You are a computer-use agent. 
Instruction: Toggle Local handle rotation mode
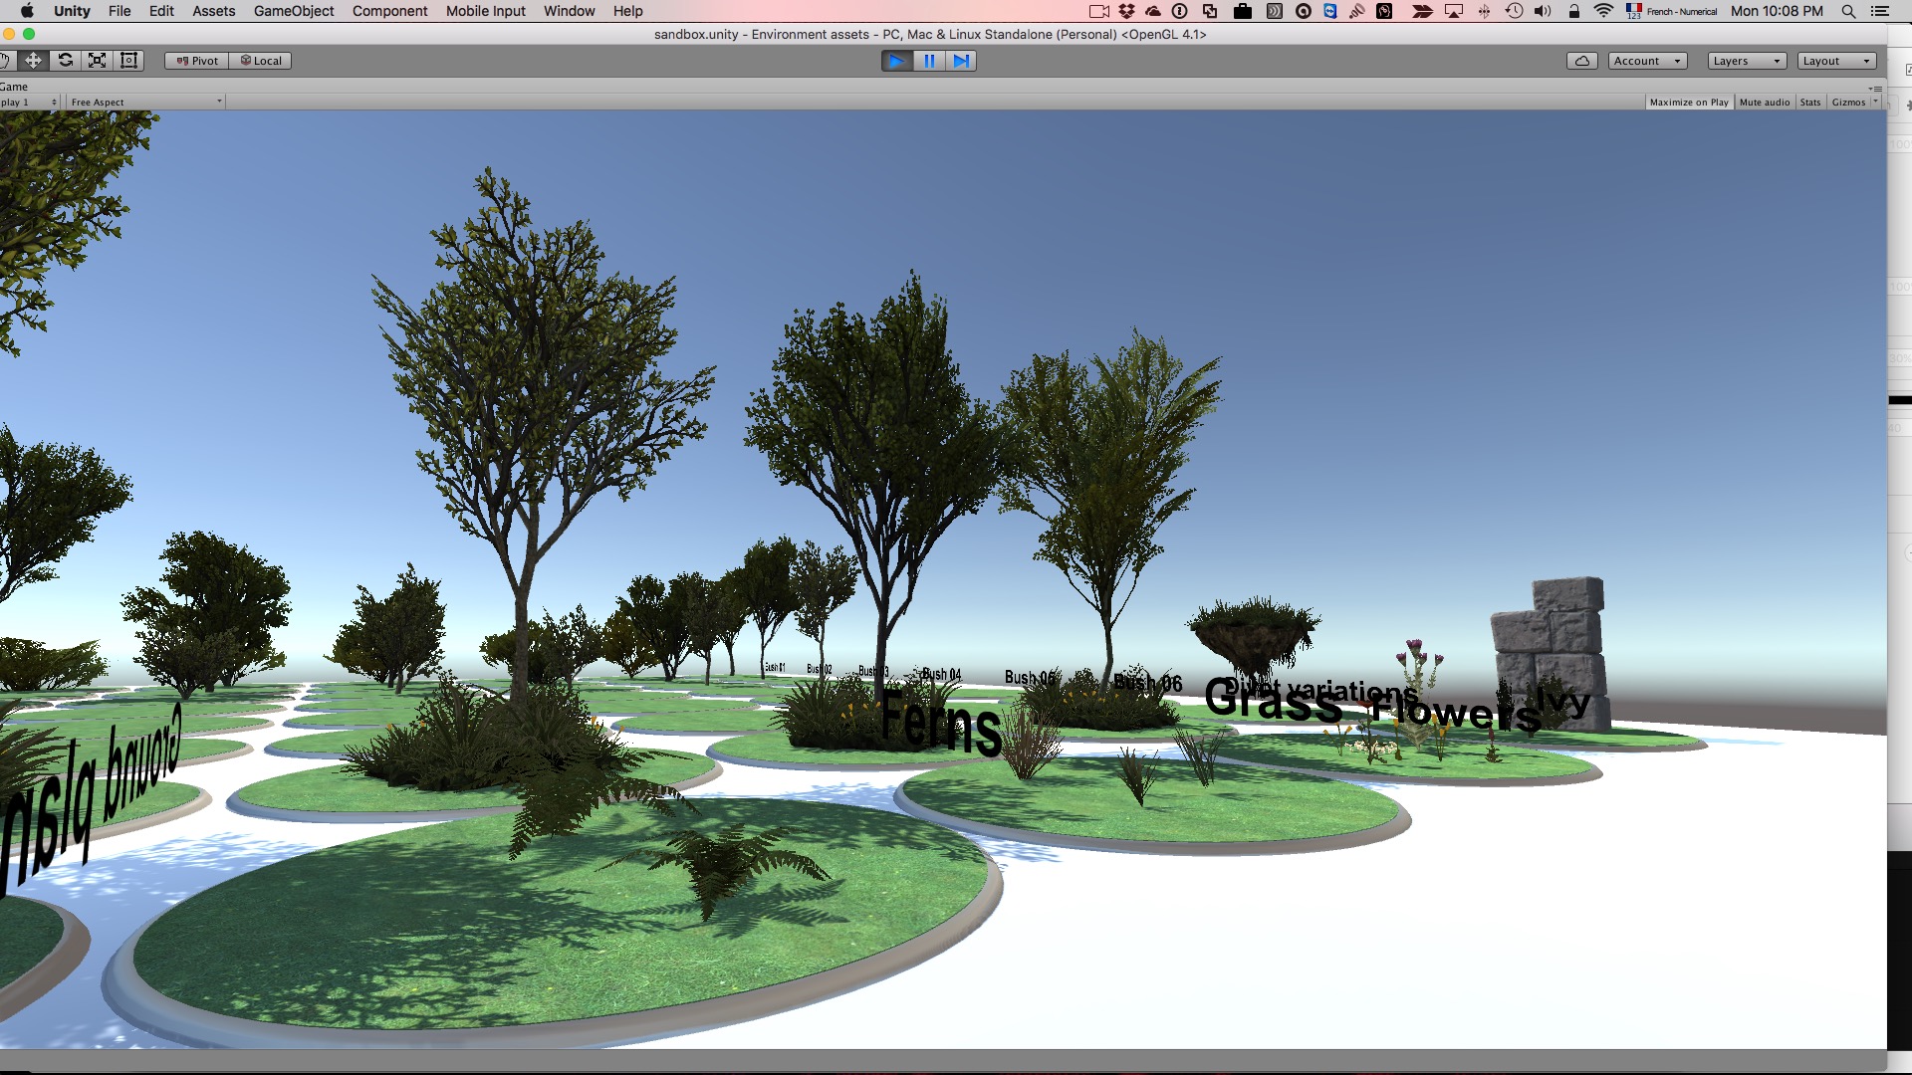pos(261,61)
